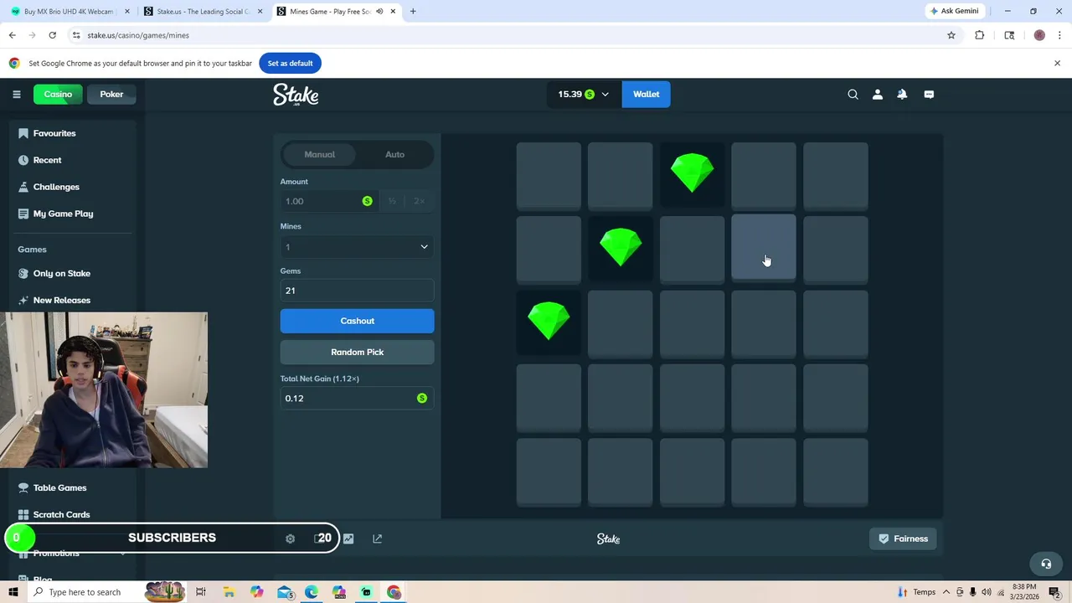Open the user profile icon in header
Screen dimensions: 1072x603
pyautogui.click(x=877, y=95)
